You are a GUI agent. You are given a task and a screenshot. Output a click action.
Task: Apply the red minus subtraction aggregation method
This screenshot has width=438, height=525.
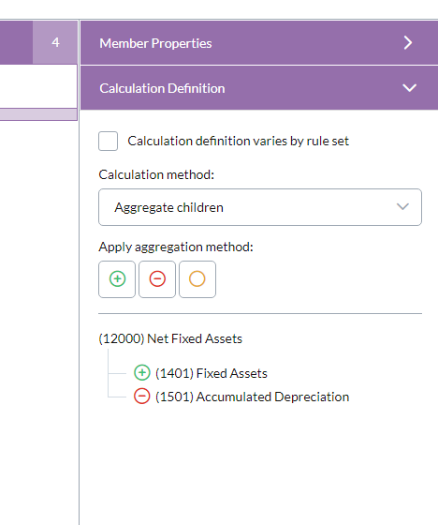click(x=157, y=279)
